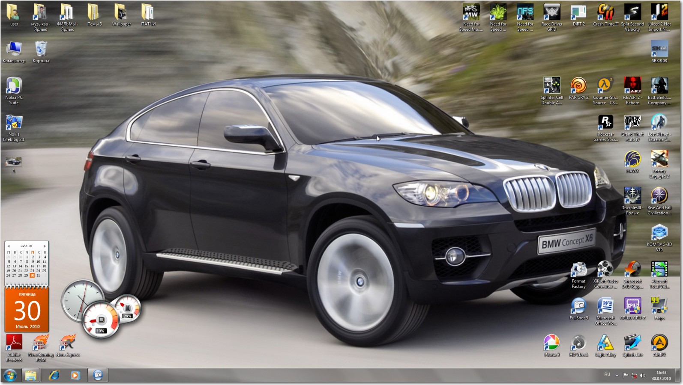Show hidden system tray icons
The image size is (683, 385).
click(617, 376)
